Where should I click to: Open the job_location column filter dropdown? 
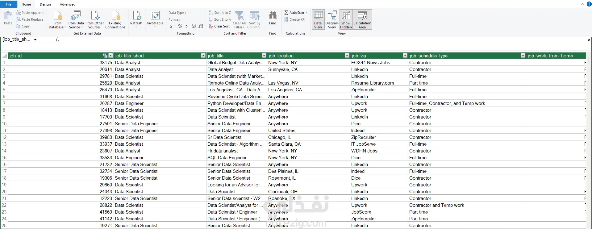tap(347, 56)
